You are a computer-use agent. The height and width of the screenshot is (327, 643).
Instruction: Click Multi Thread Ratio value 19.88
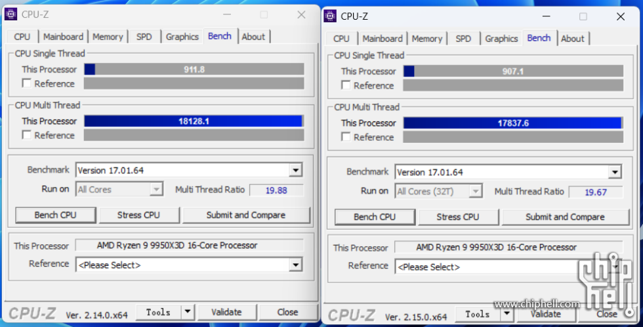pos(276,190)
